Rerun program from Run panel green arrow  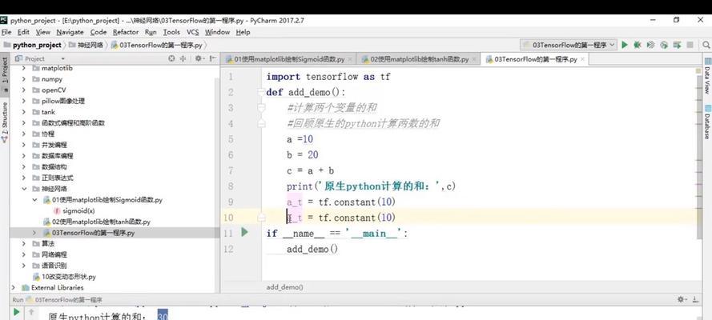[16, 312]
